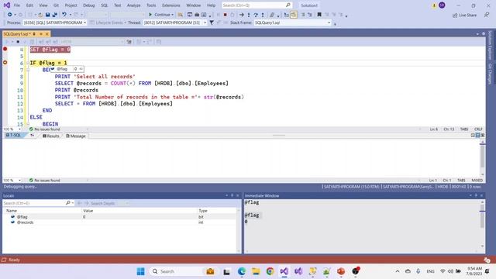Undo the last edit via toolbar

pyautogui.click(x=64, y=15)
